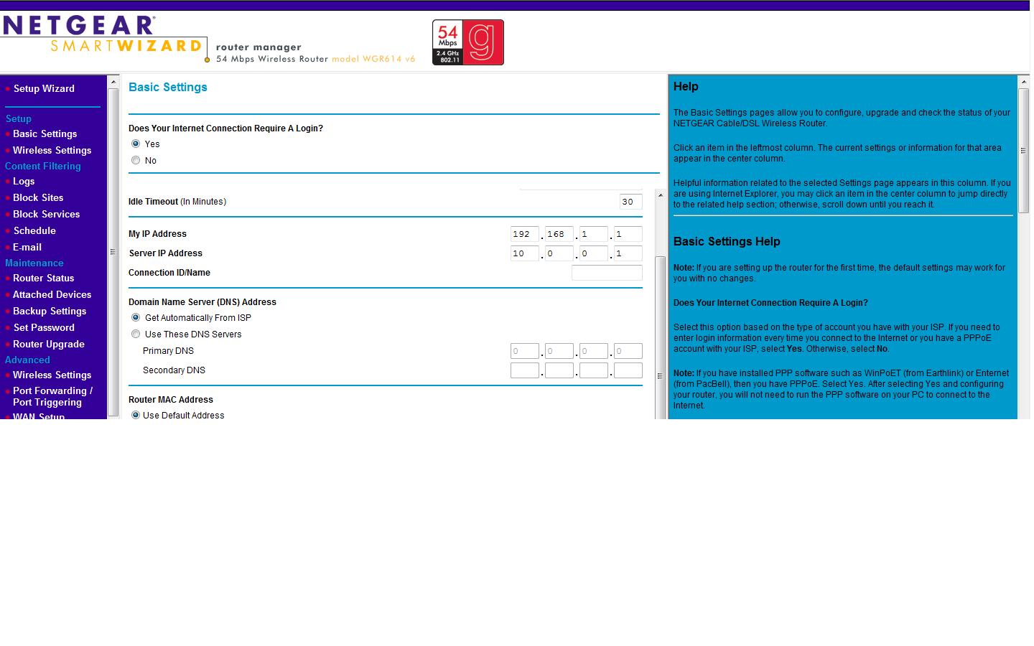The width and height of the screenshot is (1034, 646).
Task: Click the Connection ID/Name field
Action: (607, 273)
